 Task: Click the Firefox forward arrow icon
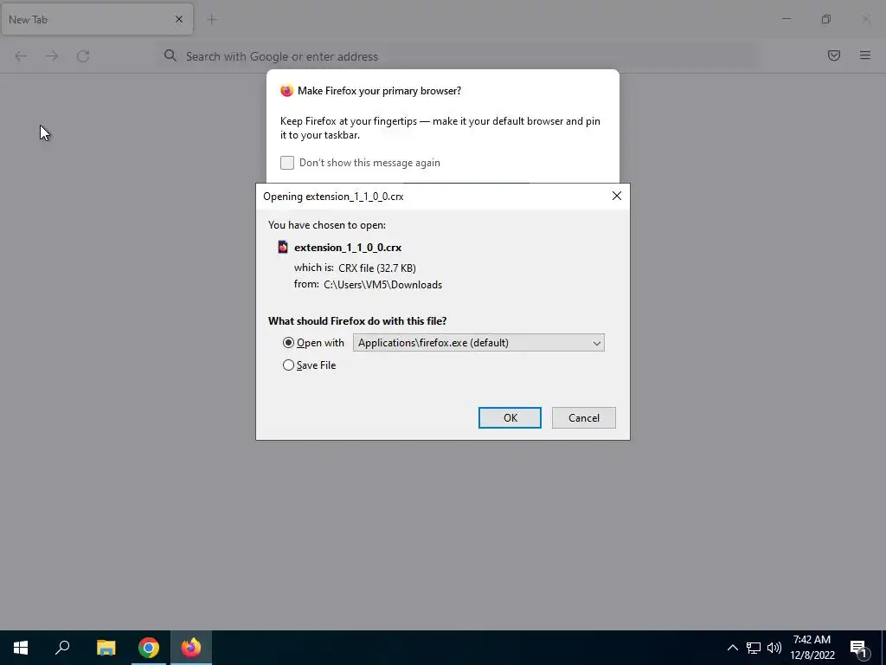52,56
